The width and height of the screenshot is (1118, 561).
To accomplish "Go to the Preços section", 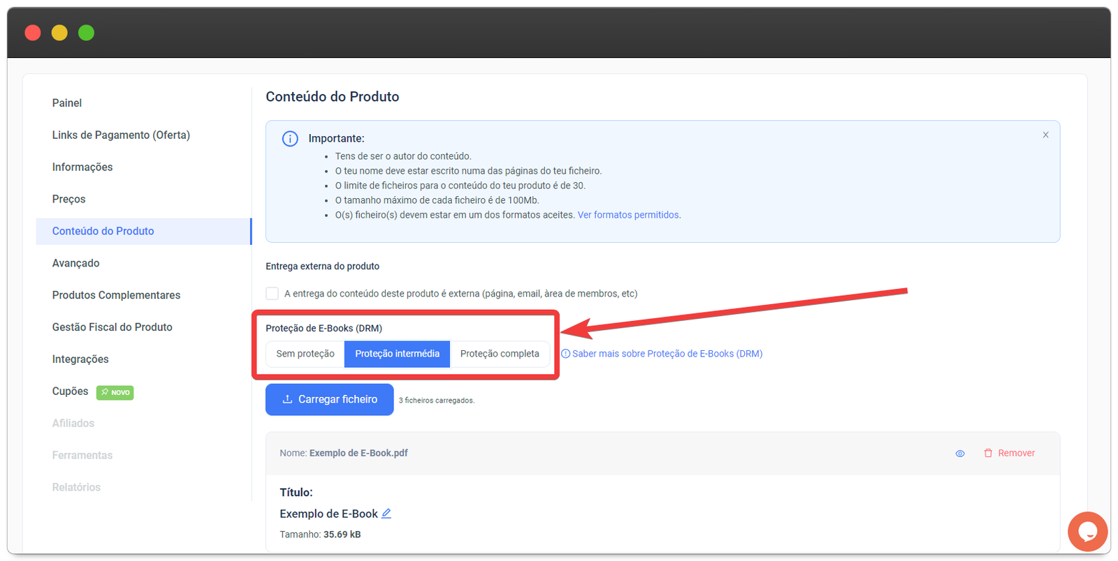I will [68, 200].
